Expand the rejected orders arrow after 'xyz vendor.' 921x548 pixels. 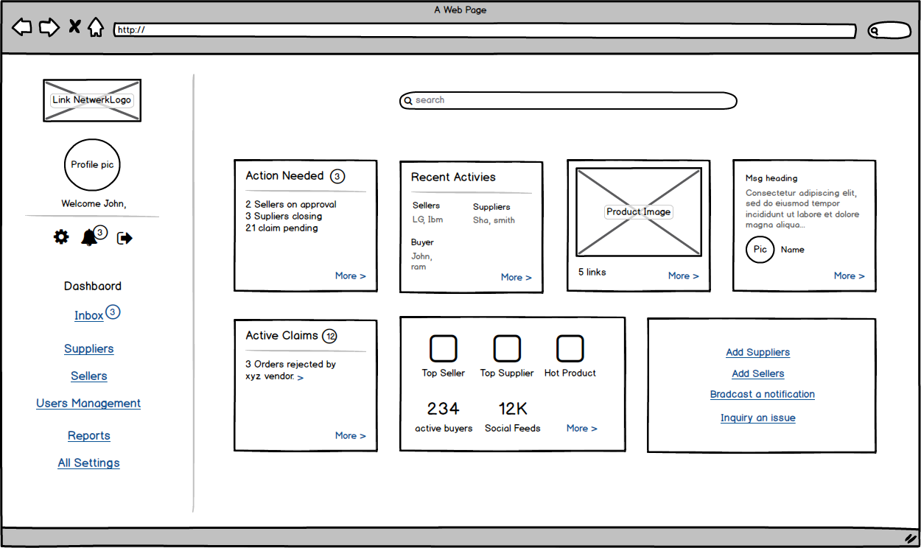301,377
